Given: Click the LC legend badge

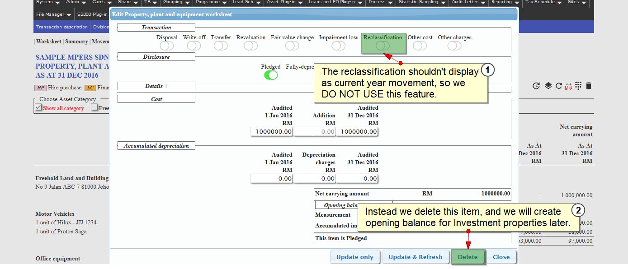Looking at the screenshot, I should pyautogui.click(x=90, y=88).
